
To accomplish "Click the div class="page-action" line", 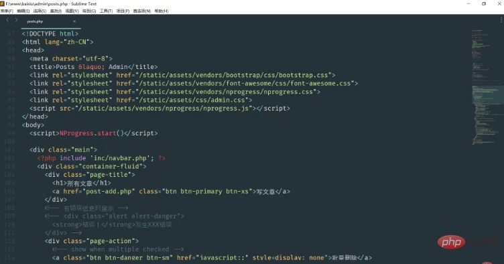I will [x=92, y=241].
